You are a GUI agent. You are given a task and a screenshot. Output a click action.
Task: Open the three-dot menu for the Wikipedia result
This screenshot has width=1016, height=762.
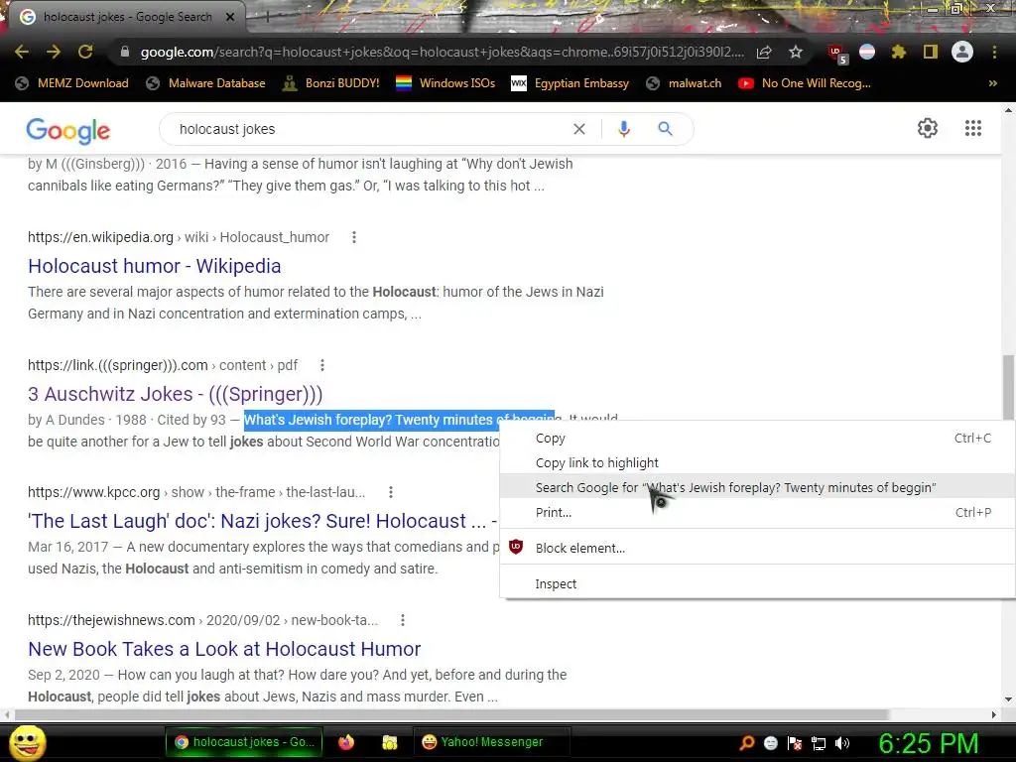click(354, 237)
